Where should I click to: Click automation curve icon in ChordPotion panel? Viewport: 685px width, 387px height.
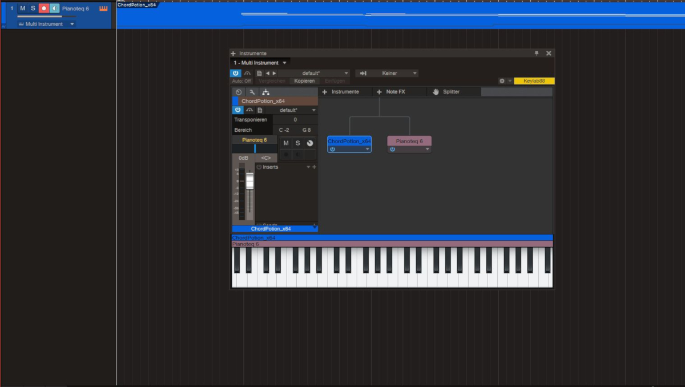[x=249, y=110]
